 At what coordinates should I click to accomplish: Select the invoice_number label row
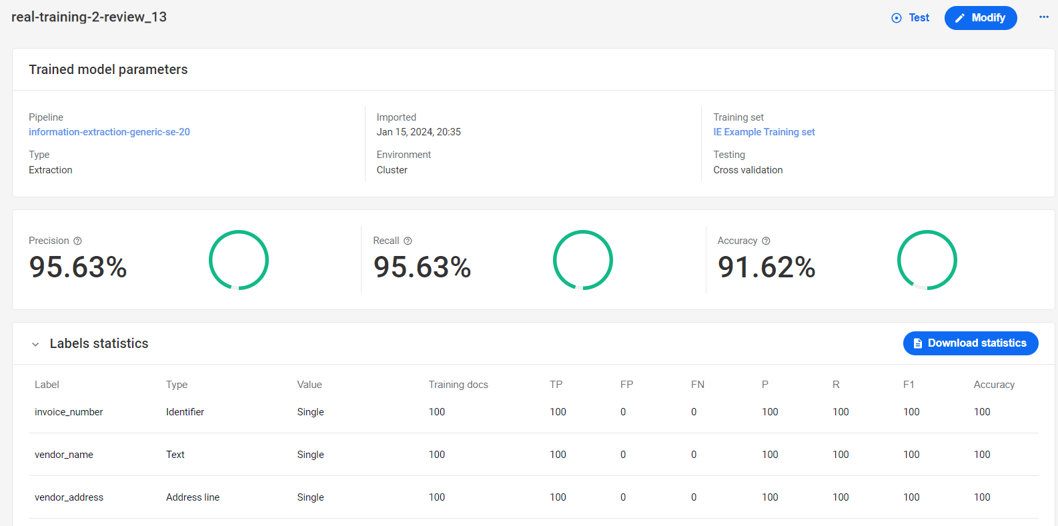(x=534, y=412)
